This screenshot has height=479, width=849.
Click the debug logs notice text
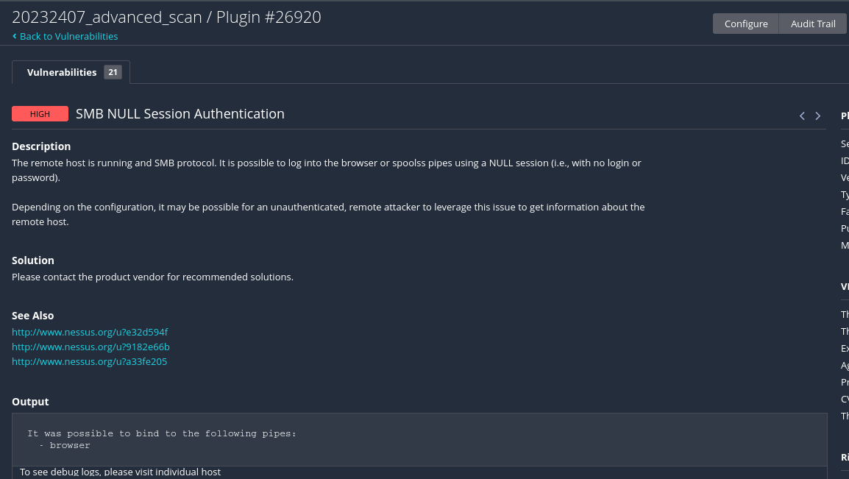[120, 472]
